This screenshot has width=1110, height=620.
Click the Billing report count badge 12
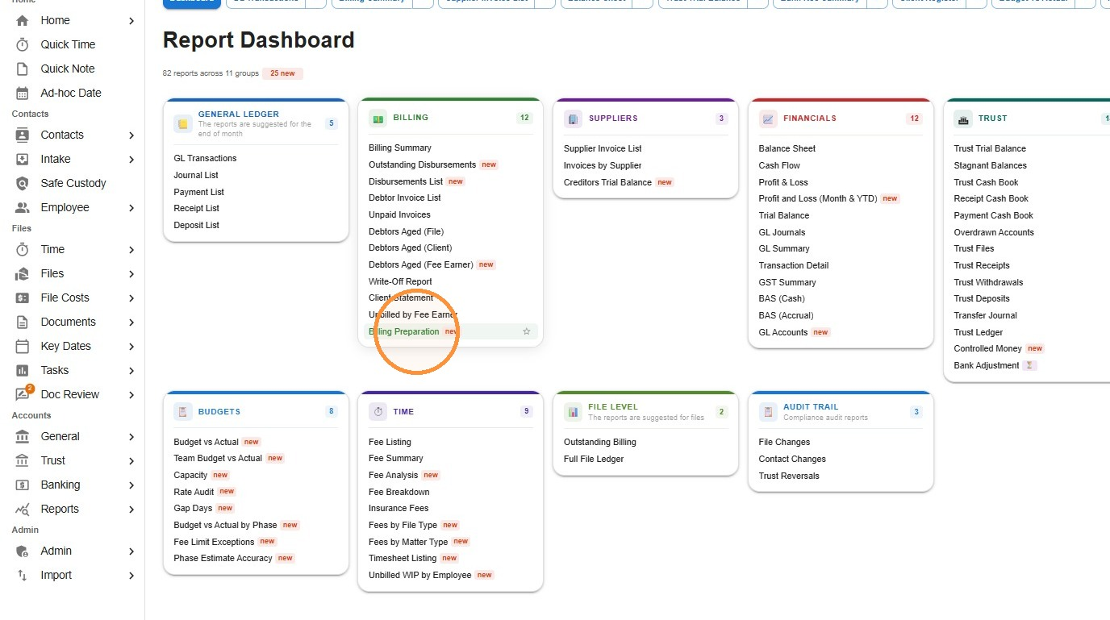(524, 118)
